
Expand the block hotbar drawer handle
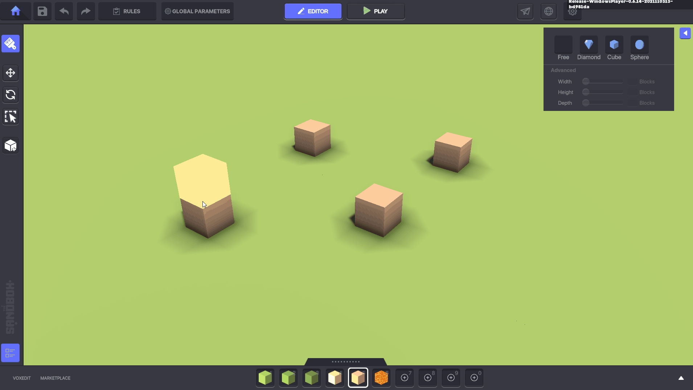345,361
